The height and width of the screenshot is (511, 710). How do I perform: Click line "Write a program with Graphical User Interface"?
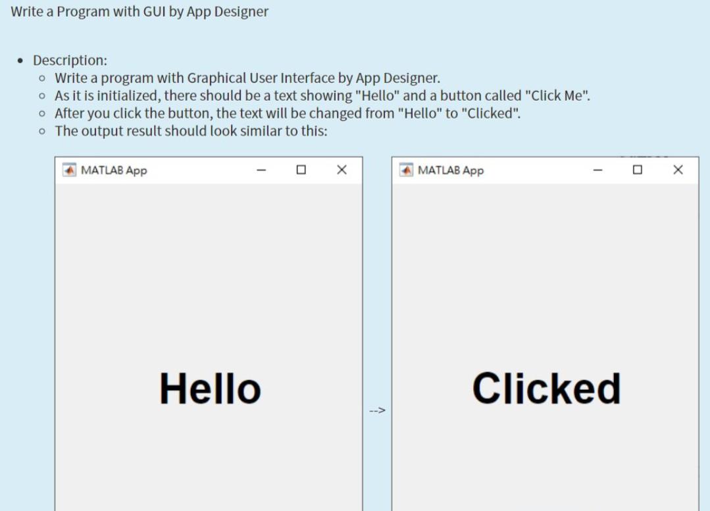point(247,78)
